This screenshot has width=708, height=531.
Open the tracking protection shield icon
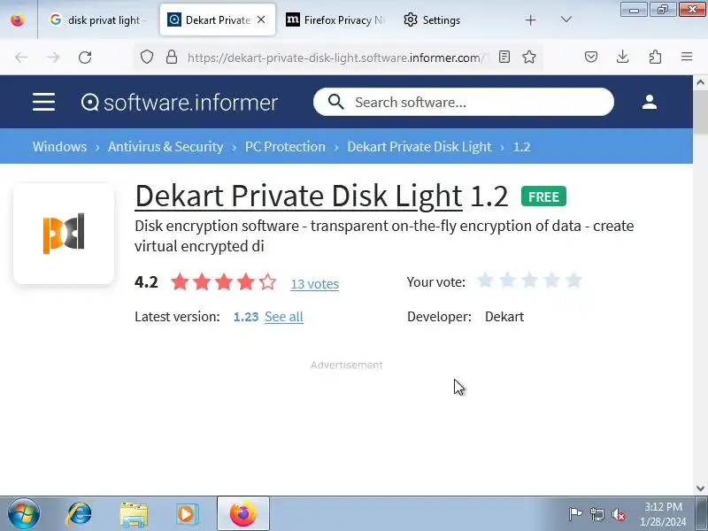(x=147, y=57)
